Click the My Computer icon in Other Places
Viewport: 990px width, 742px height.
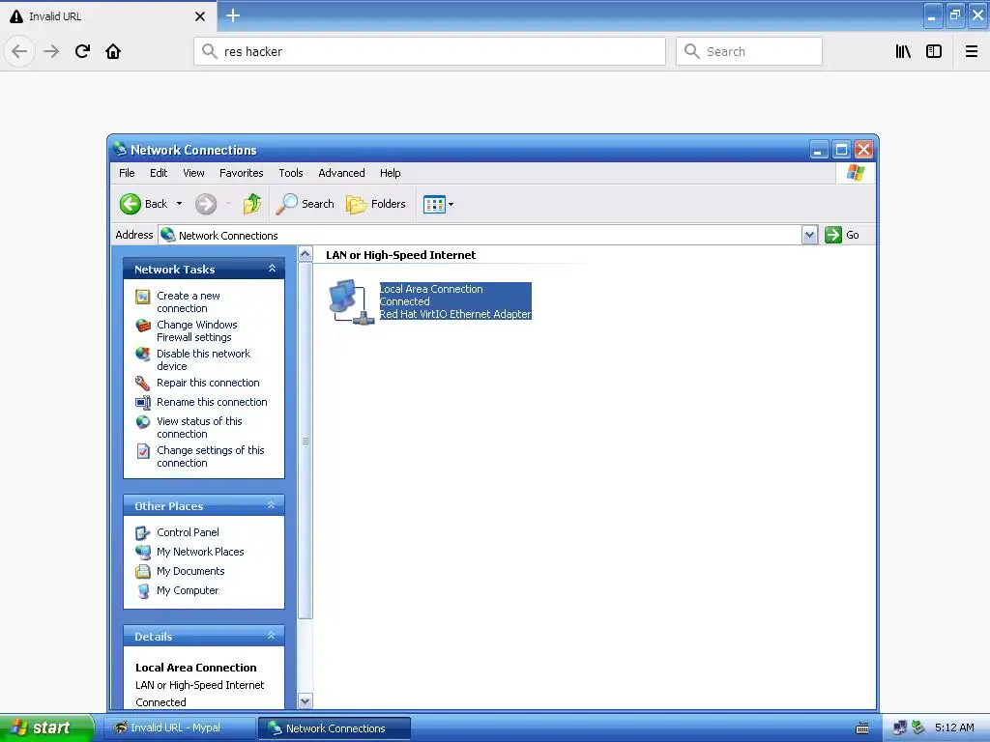143,591
